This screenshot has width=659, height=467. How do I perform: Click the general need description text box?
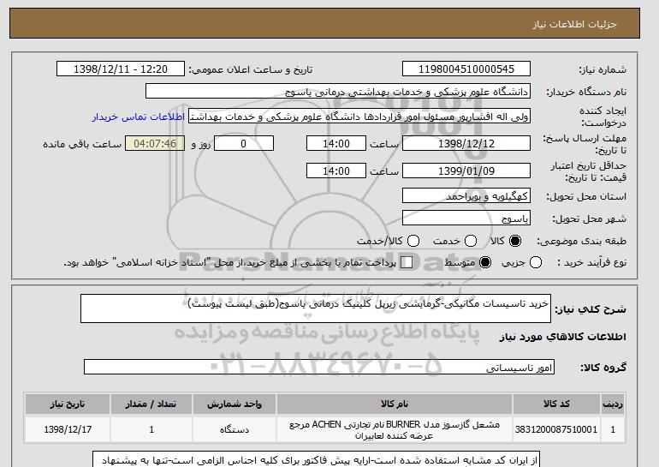[x=316, y=308]
